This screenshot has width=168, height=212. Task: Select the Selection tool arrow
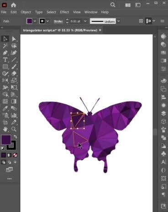click(5, 39)
